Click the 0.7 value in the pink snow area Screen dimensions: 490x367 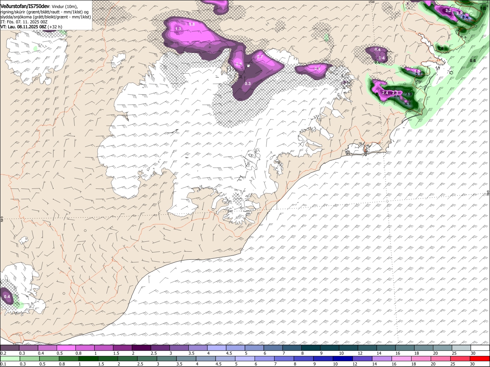[x=260, y=57]
